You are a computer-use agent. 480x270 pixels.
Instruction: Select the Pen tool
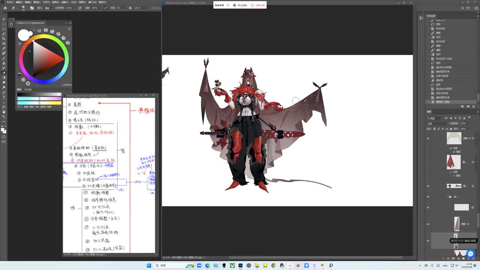coord(4,92)
